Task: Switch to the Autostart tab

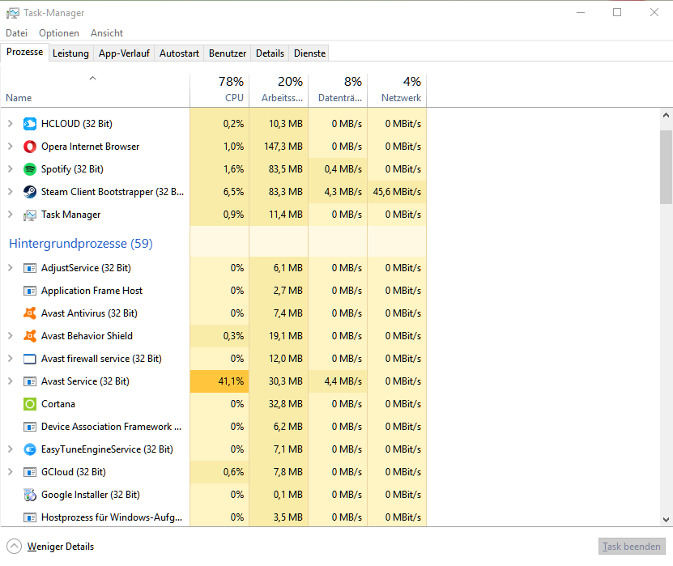Action: [x=179, y=53]
